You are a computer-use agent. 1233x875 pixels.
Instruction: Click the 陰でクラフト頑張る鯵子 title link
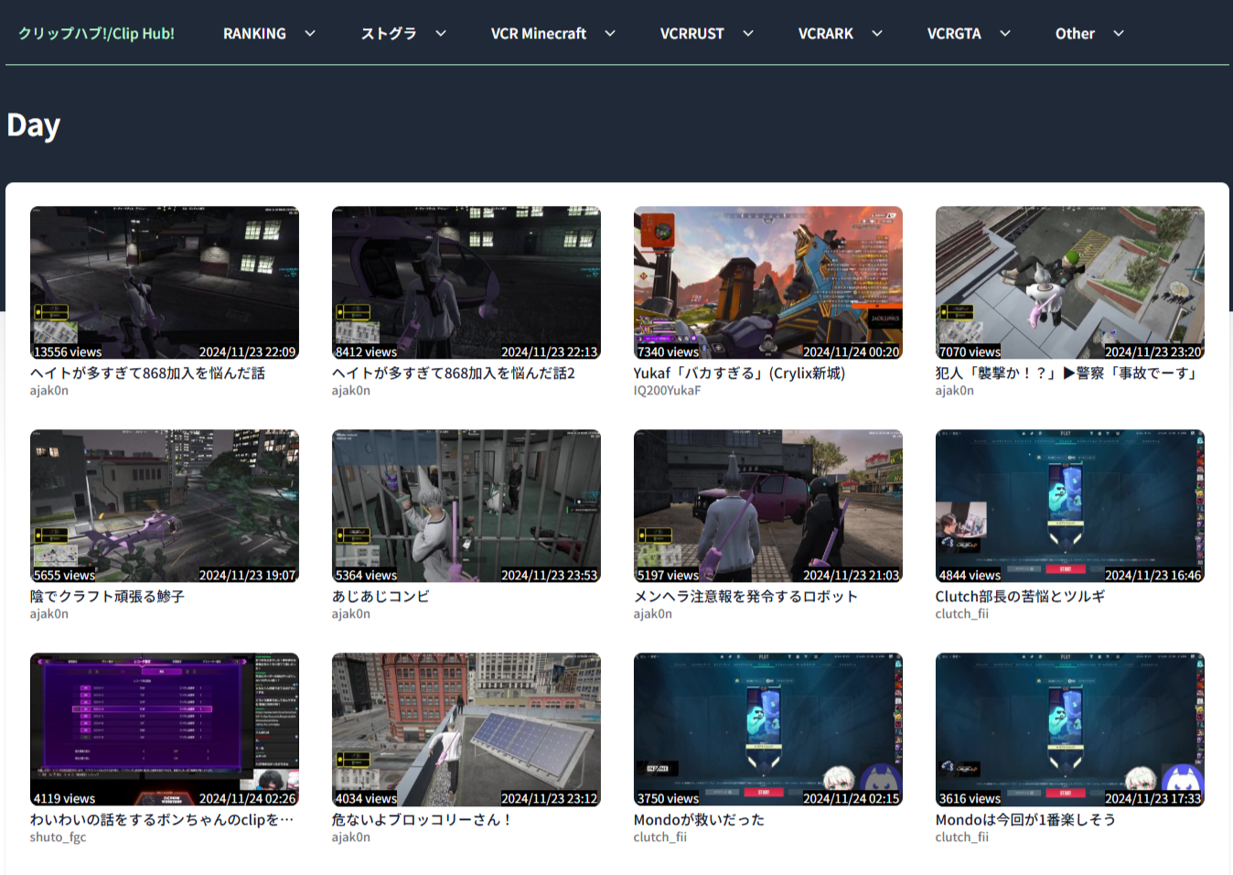(107, 596)
